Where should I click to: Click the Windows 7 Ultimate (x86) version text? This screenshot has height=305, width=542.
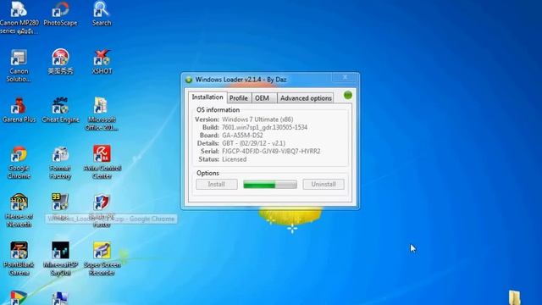pyautogui.click(x=257, y=119)
